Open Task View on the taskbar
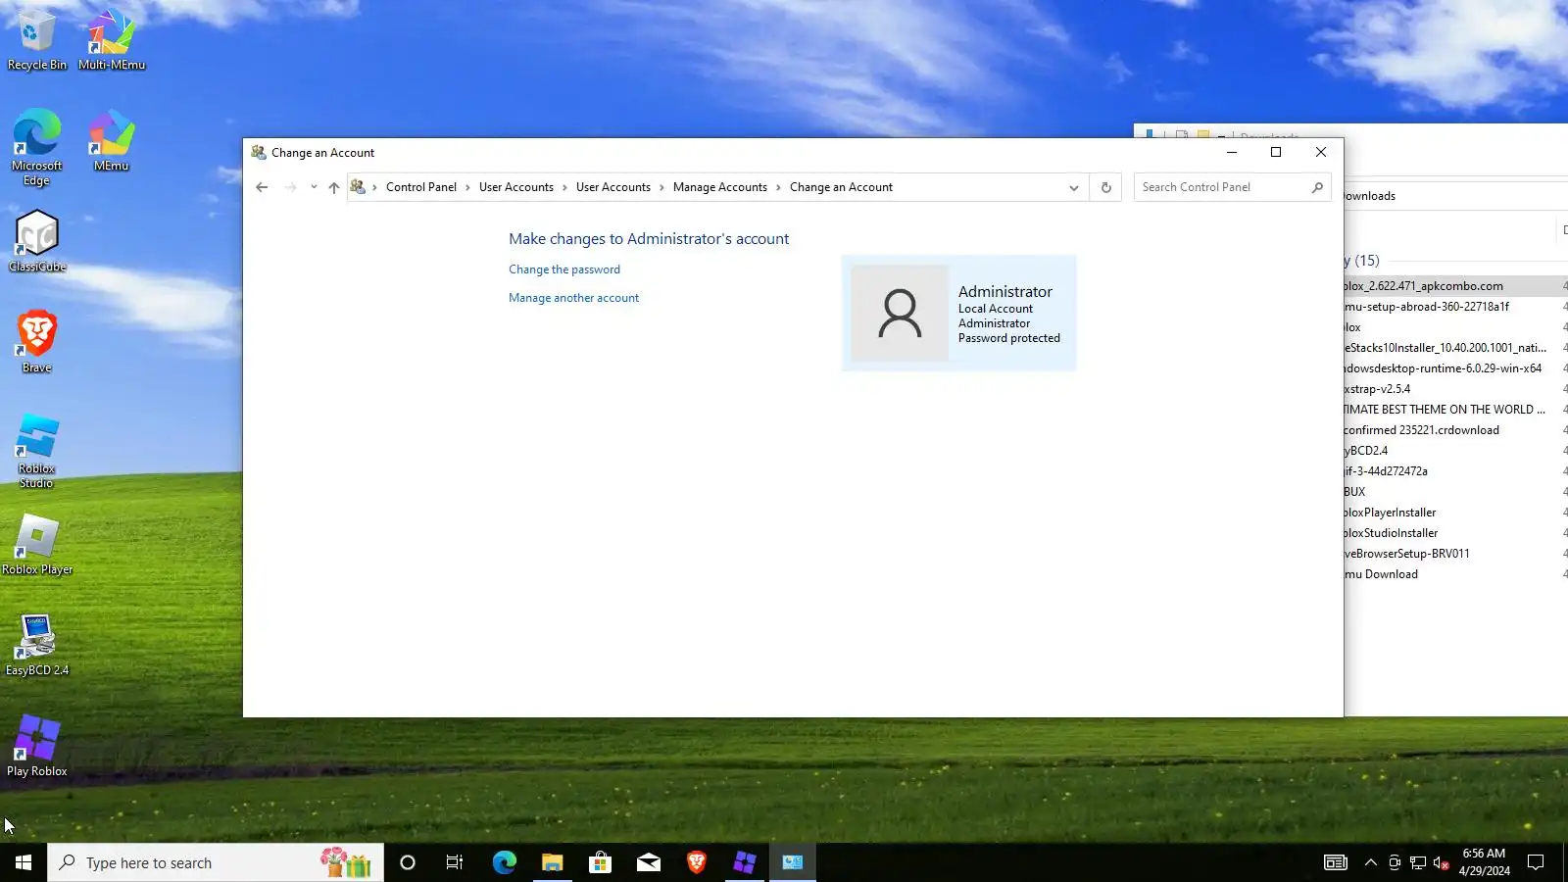This screenshot has width=1568, height=882. tap(455, 862)
